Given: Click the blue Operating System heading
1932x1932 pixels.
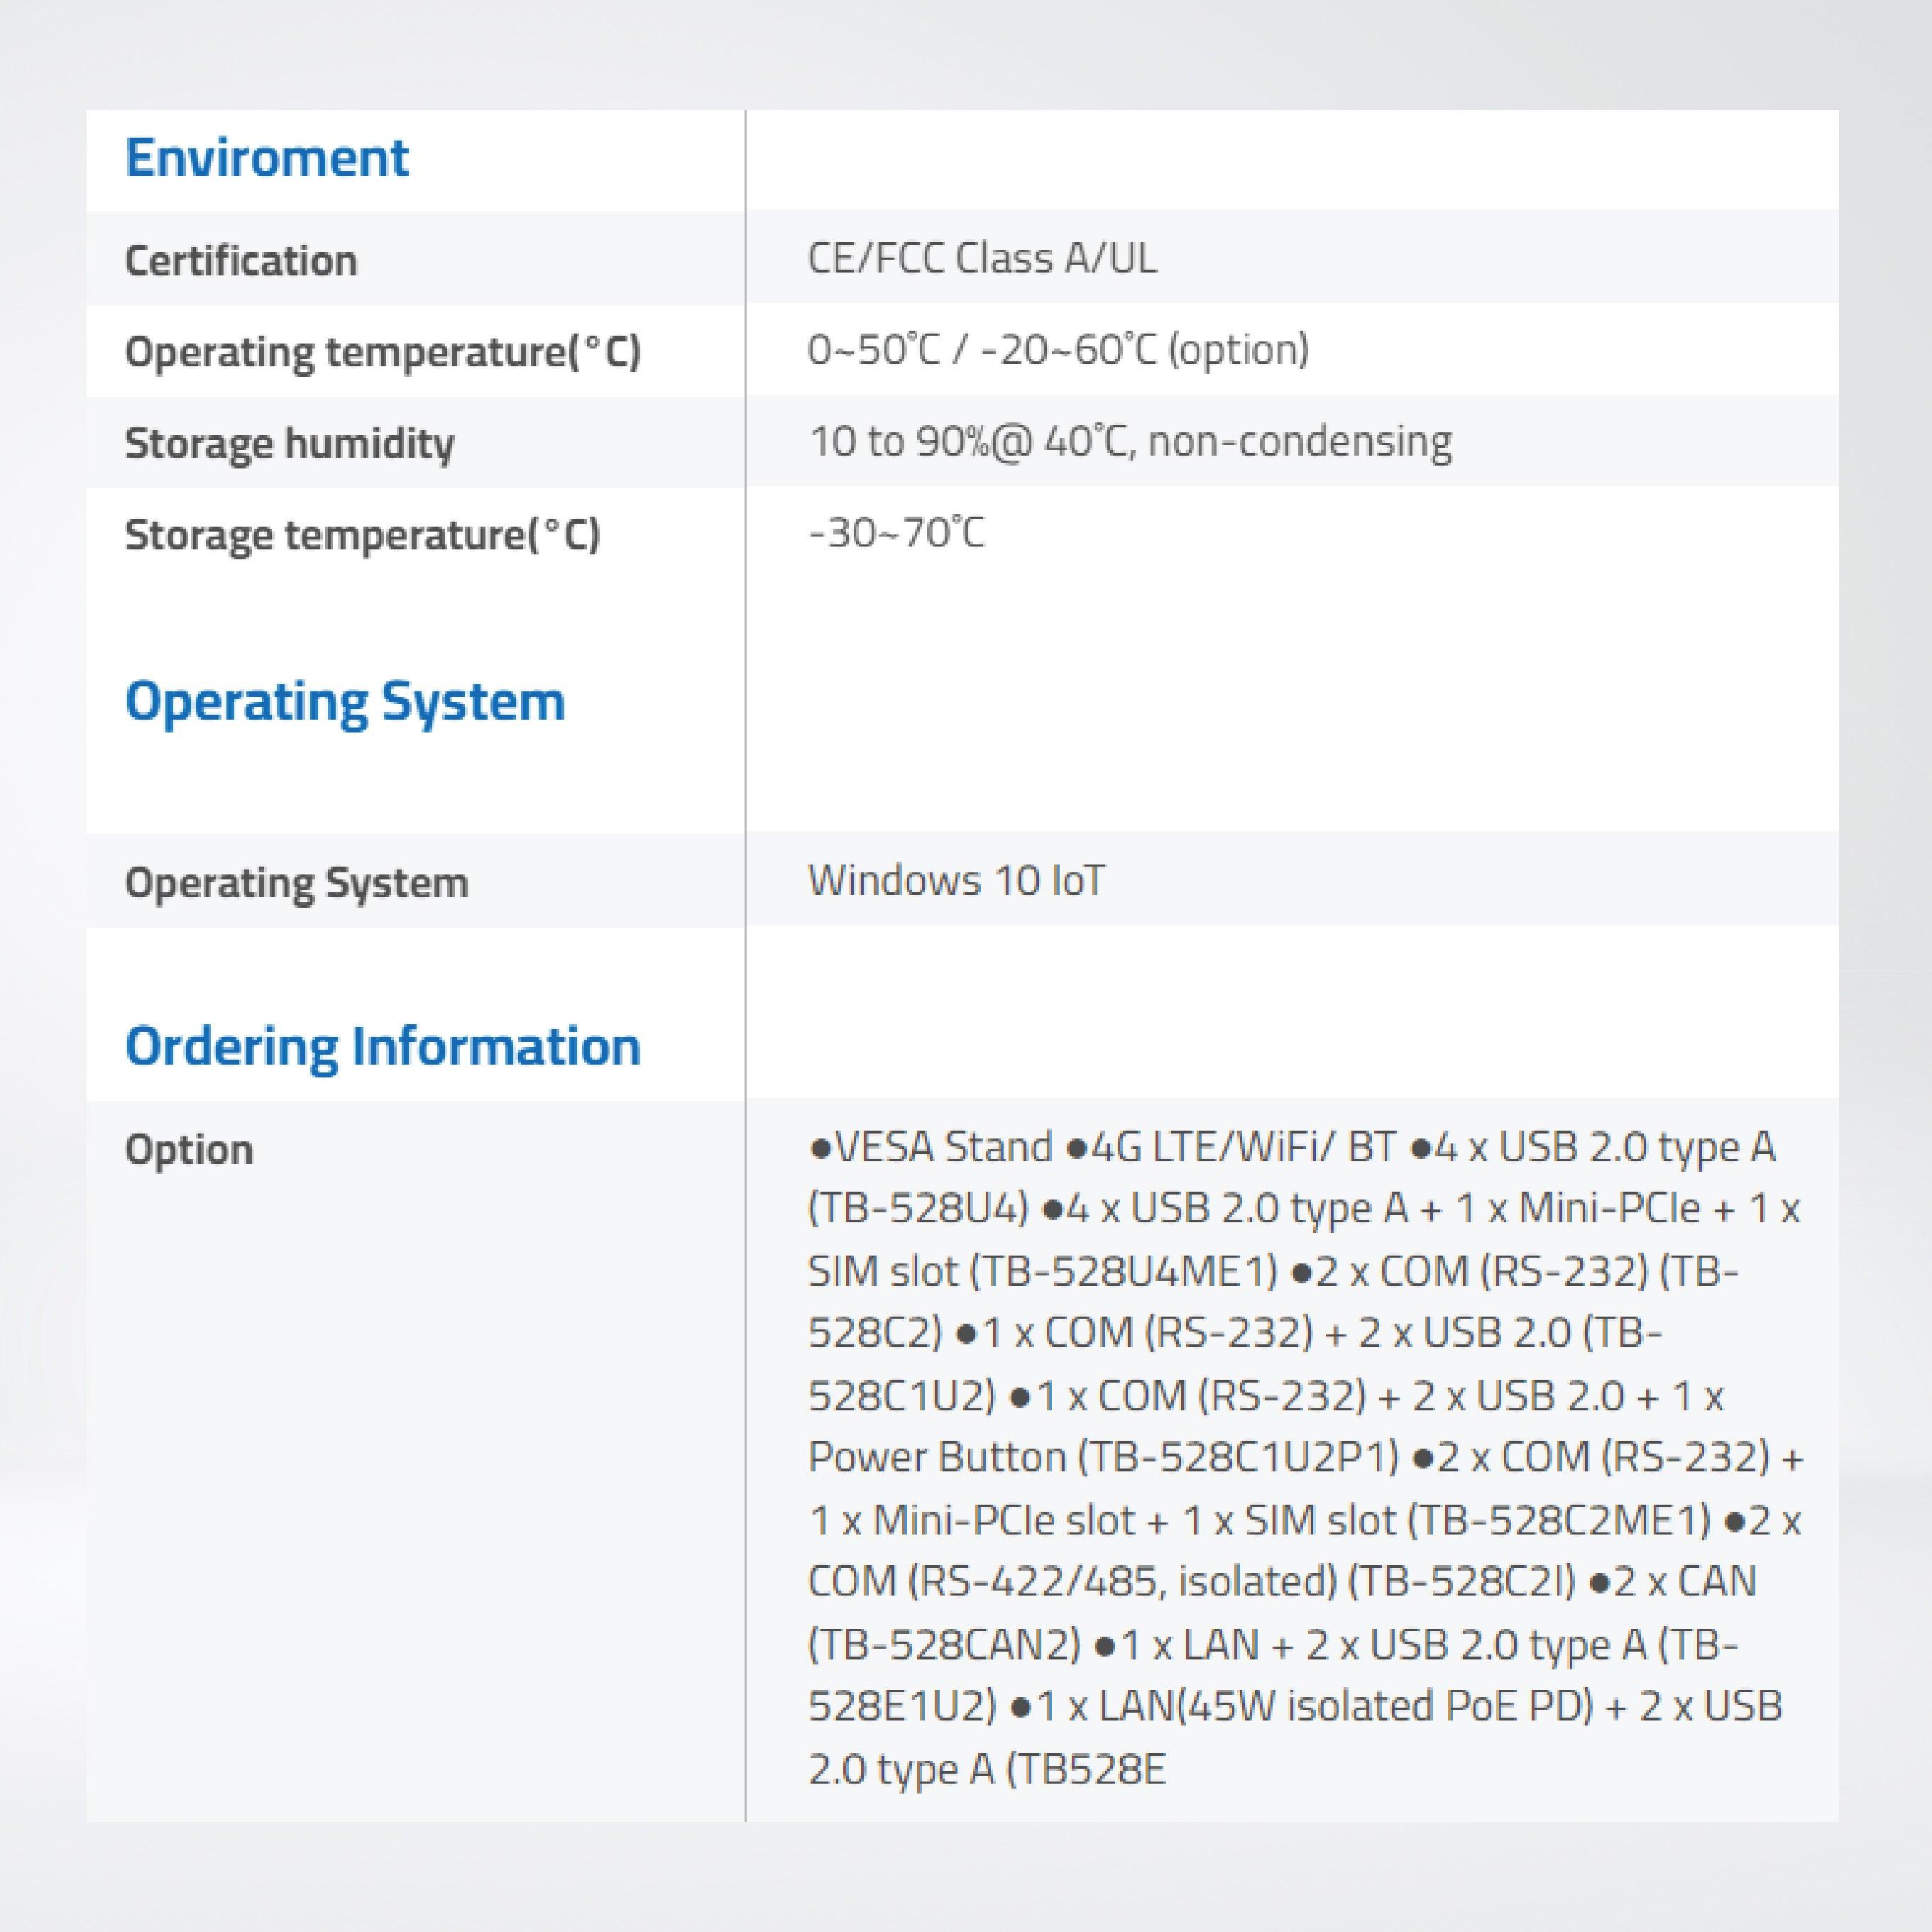Looking at the screenshot, I should [x=345, y=702].
